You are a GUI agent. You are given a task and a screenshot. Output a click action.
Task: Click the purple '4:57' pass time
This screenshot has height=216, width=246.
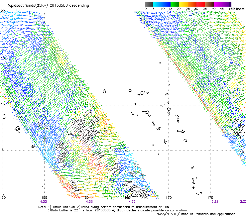pyautogui.click(x=132, y=202)
